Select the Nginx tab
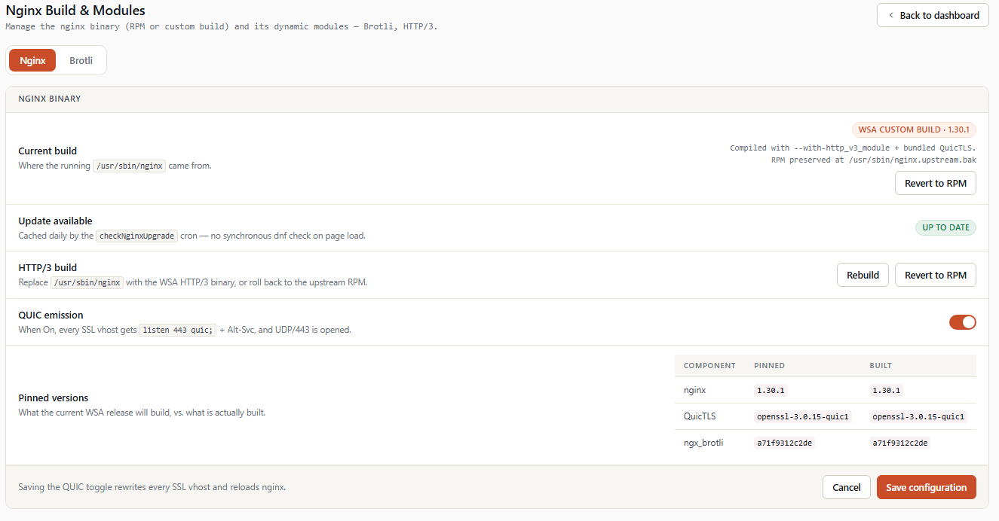Screen dimensions: 999x521 pos(32,60)
